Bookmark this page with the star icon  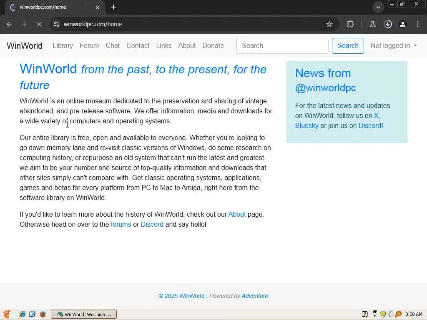tap(329, 24)
